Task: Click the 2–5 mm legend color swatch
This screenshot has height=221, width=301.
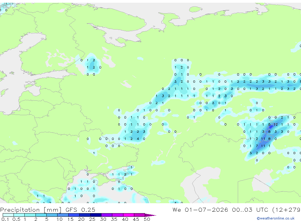Action: click(x=41, y=215)
